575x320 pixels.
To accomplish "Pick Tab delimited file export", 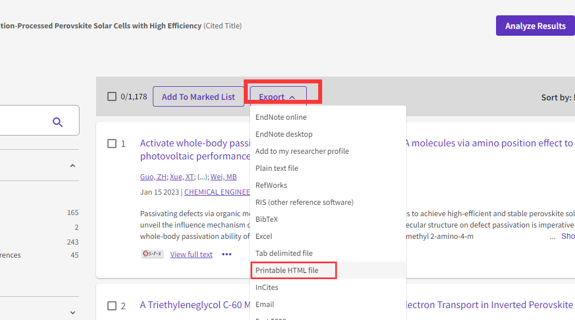I will 284,254.
